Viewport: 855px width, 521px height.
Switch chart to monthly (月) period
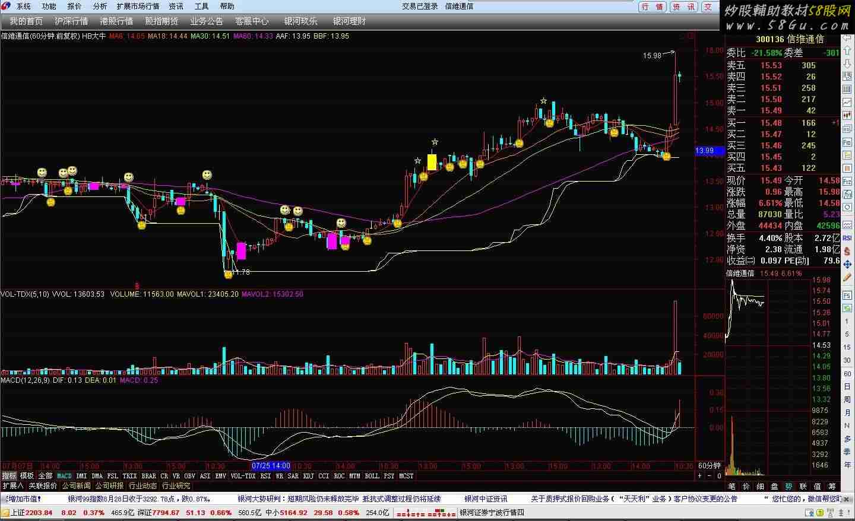click(848, 413)
